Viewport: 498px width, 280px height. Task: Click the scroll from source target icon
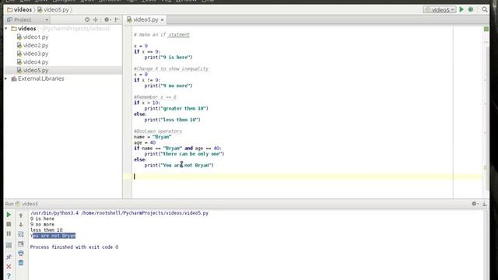coord(87,19)
